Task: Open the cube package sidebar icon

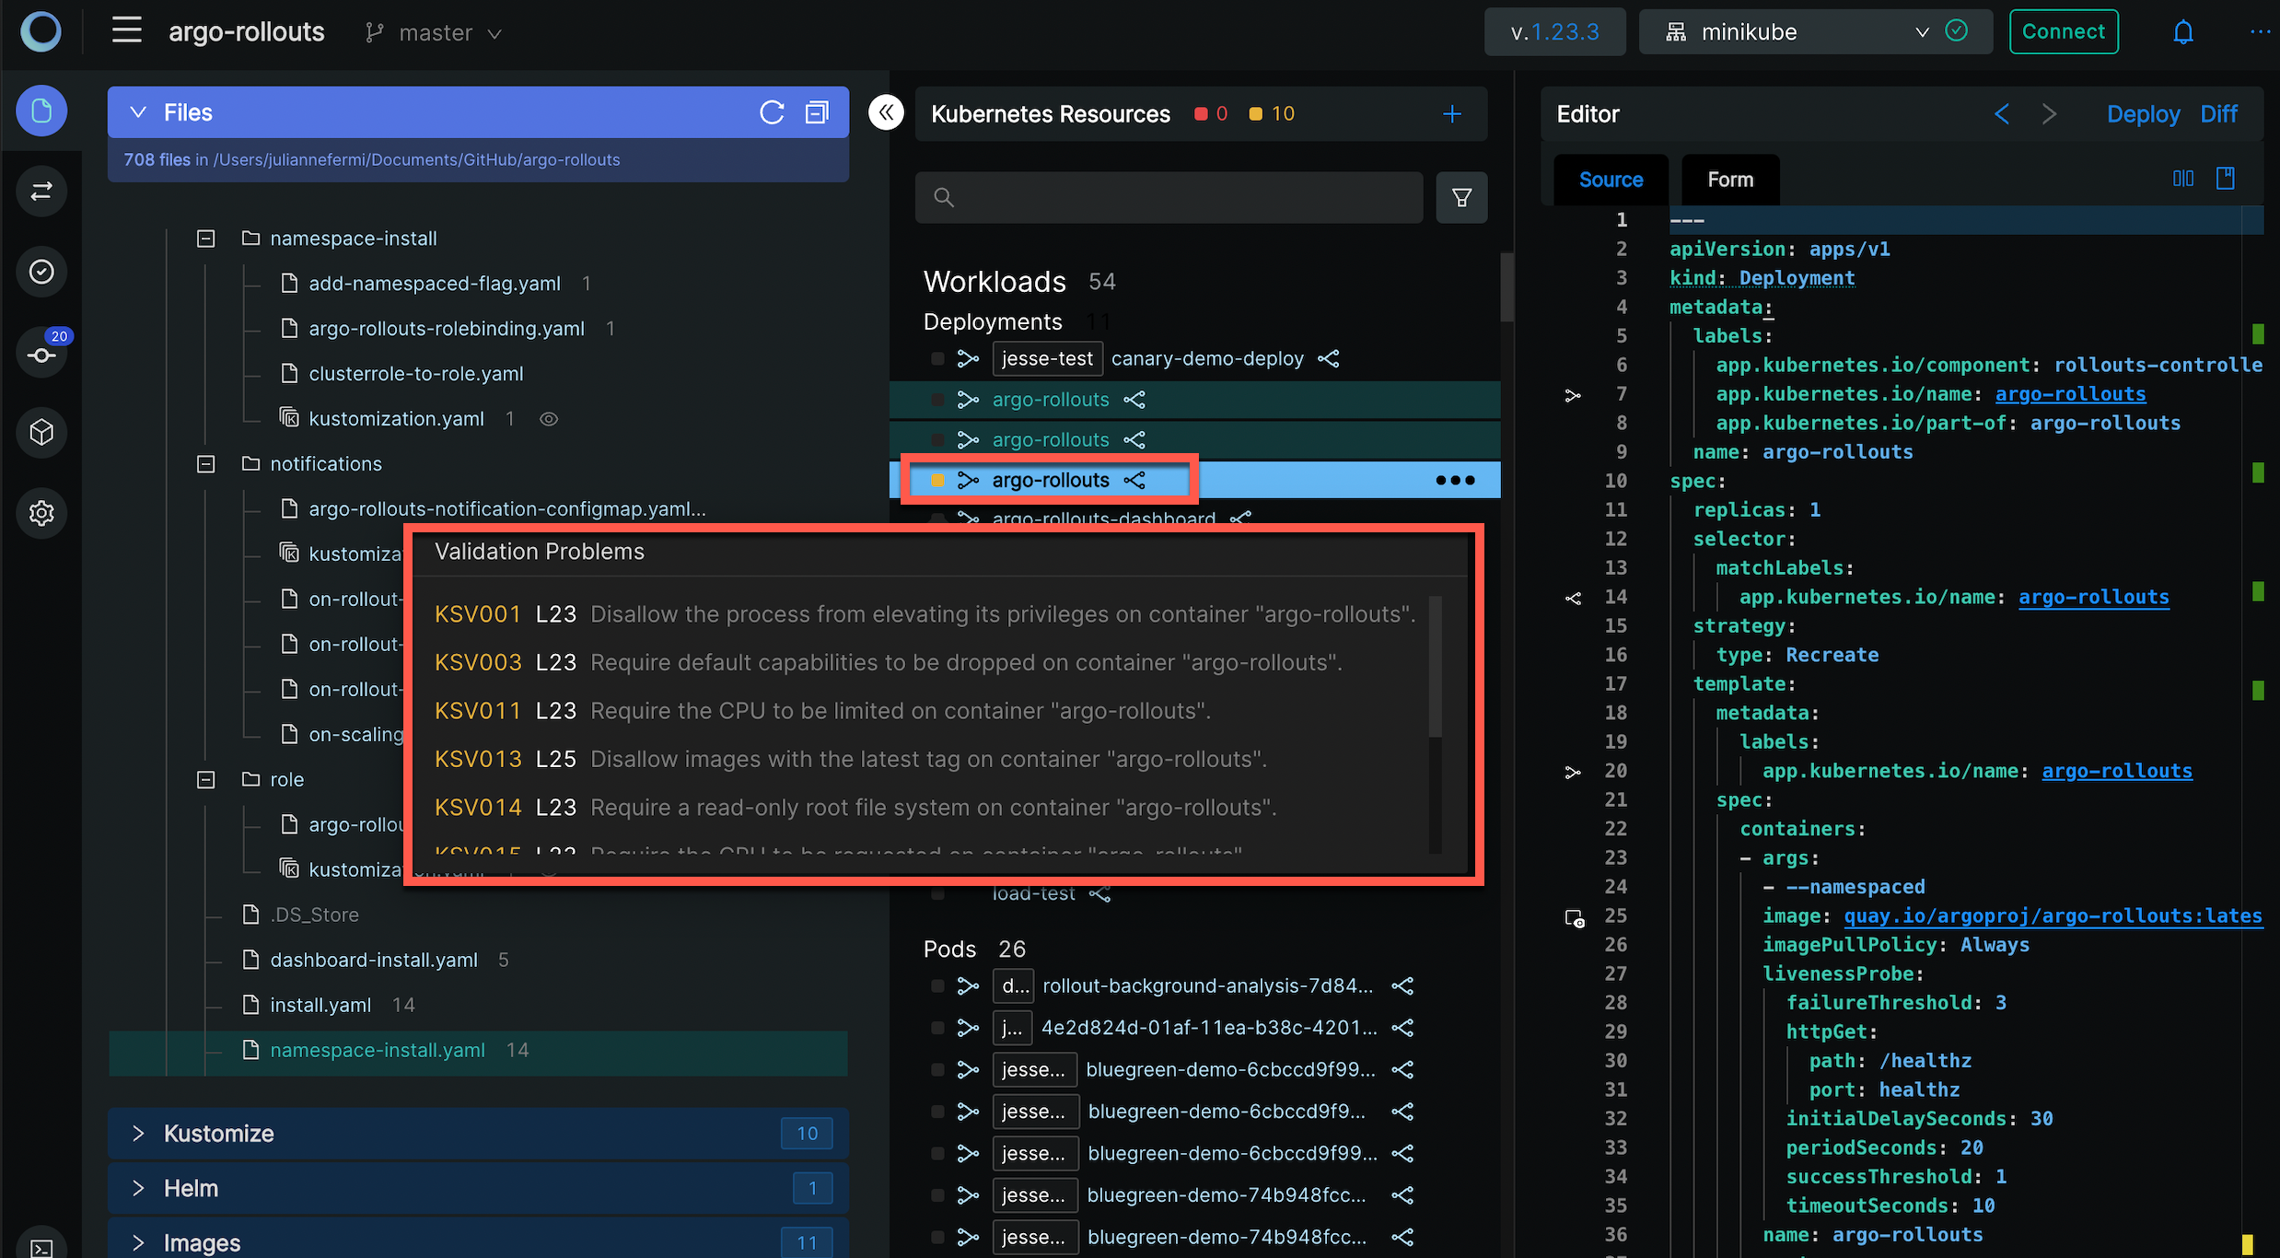Action: pyautogui.click(x=41, y=432)
